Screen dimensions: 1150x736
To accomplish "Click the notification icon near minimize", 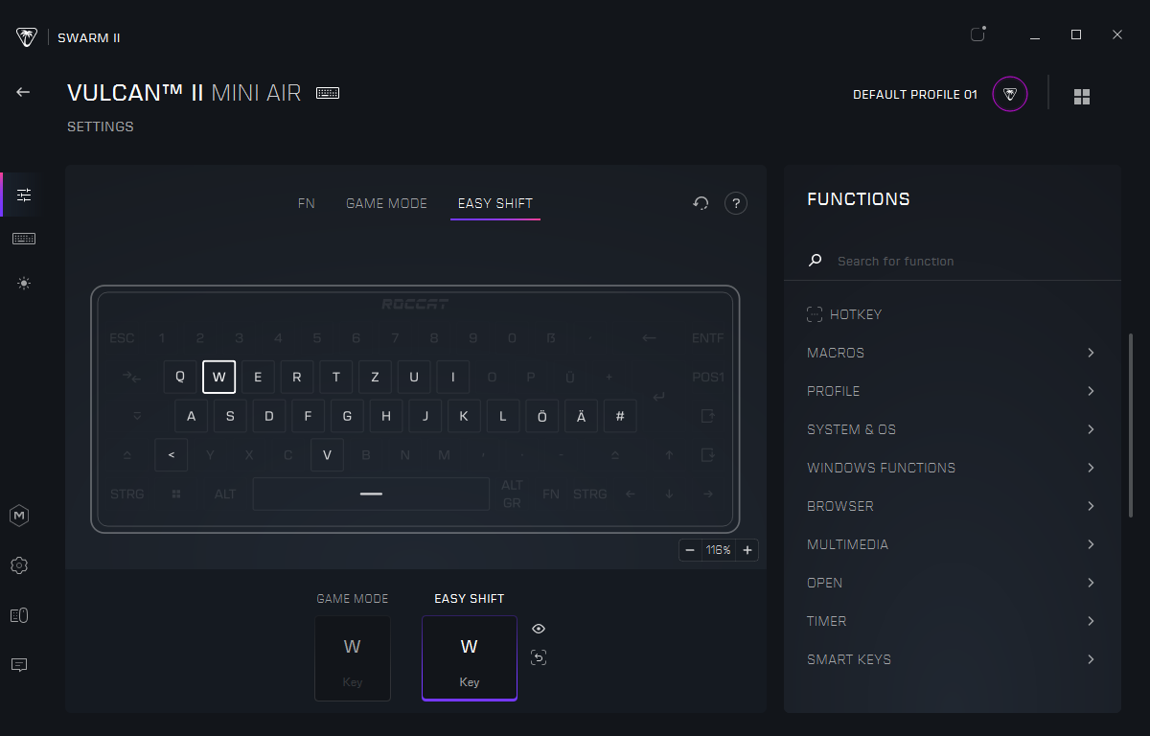I will click(x=977, y=34).
